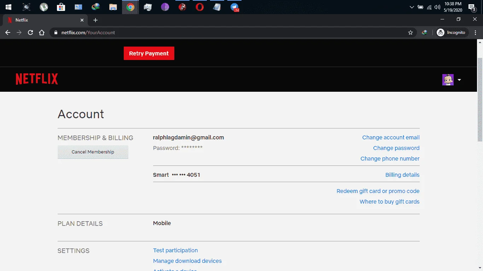Open the Windows Start menu
This screenshot has width=483, height=271.
click(x=8, y=7)
